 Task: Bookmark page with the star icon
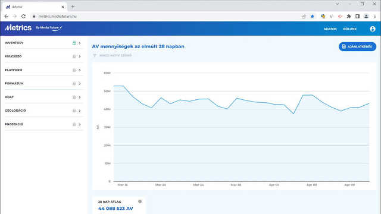coord(313,17)
